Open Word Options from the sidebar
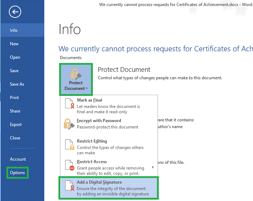The width and height of the screenshot is (253, 201). (x=17, y=173)
